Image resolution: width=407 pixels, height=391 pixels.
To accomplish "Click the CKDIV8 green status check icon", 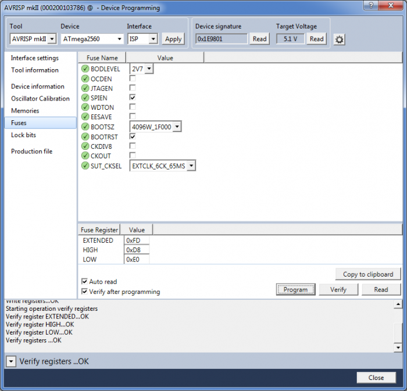I will click(85, 146).
